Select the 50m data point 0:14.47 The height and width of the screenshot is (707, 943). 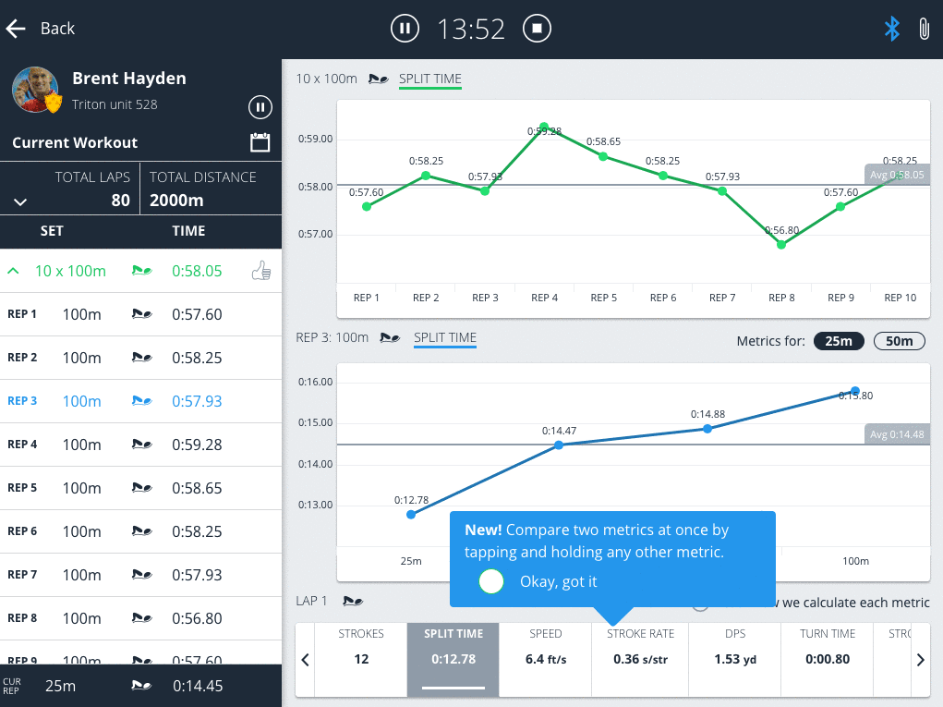tap(559, 445)
